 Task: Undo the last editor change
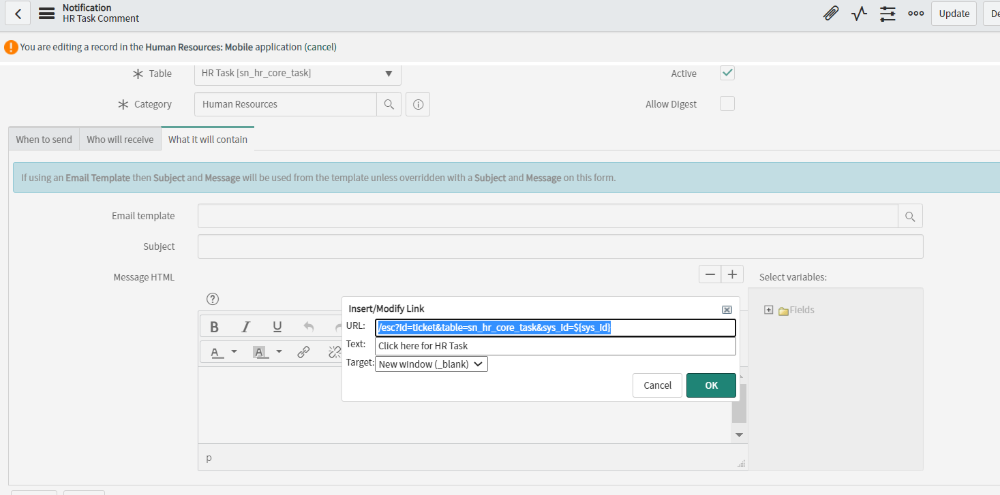tap(309, 327)
